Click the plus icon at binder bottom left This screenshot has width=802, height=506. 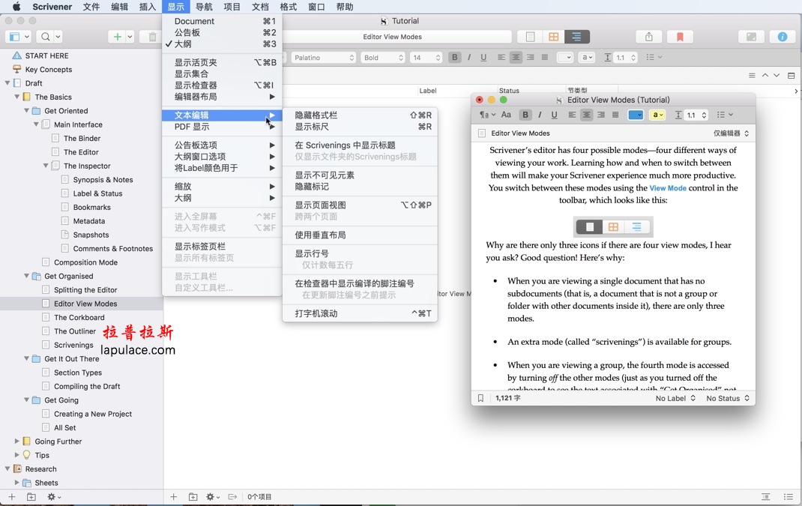(12, 497)
